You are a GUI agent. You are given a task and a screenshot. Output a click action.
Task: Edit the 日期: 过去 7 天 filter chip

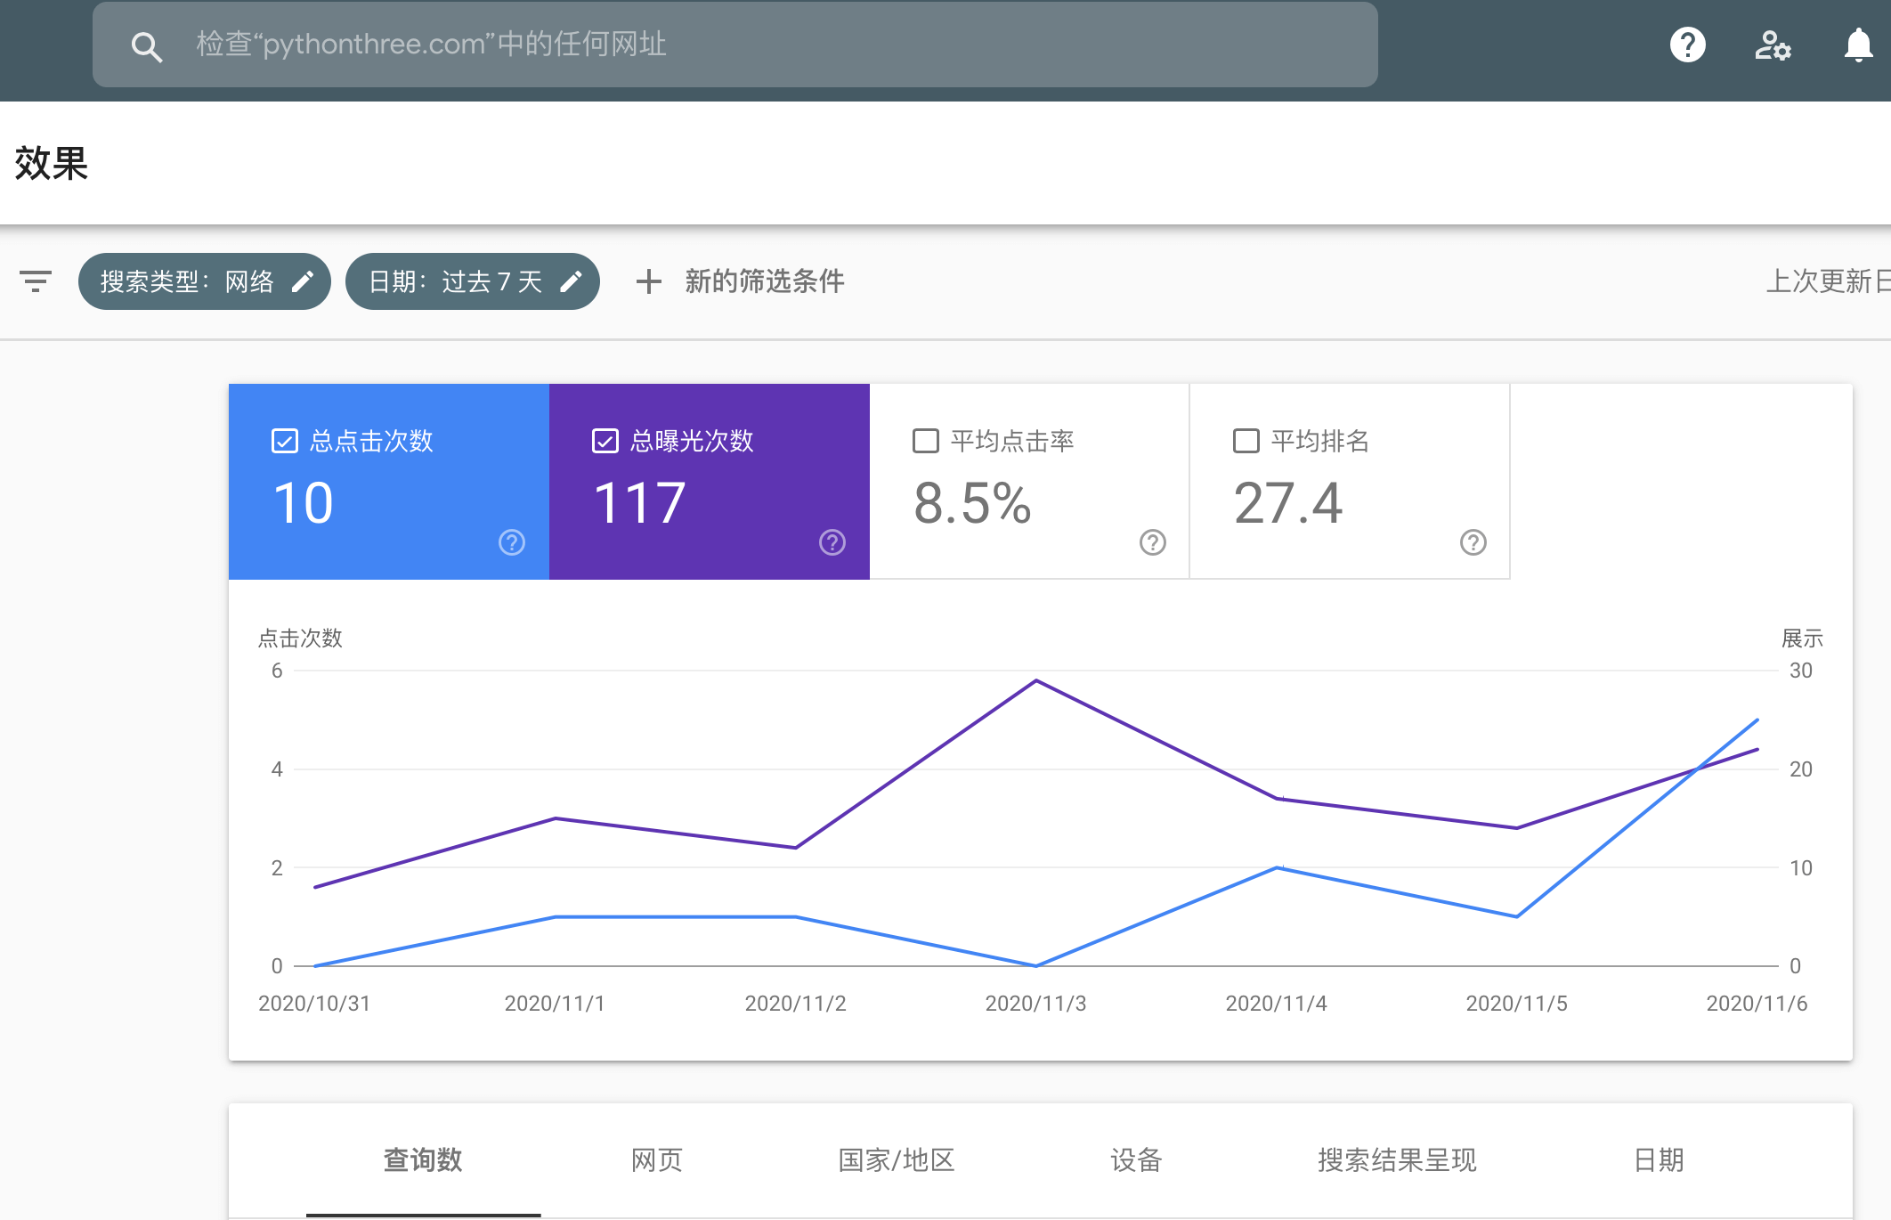(472, 281)
